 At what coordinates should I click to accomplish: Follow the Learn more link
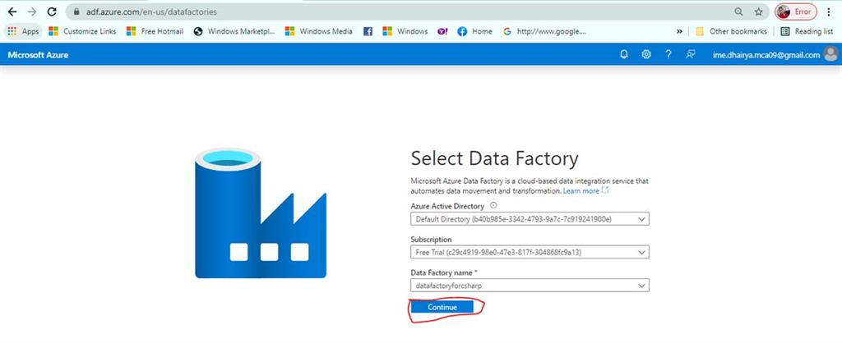581,191
